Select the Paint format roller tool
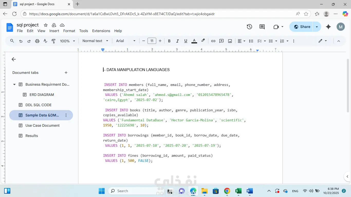The width and height of the screenshot is (351, 197). 53,41
